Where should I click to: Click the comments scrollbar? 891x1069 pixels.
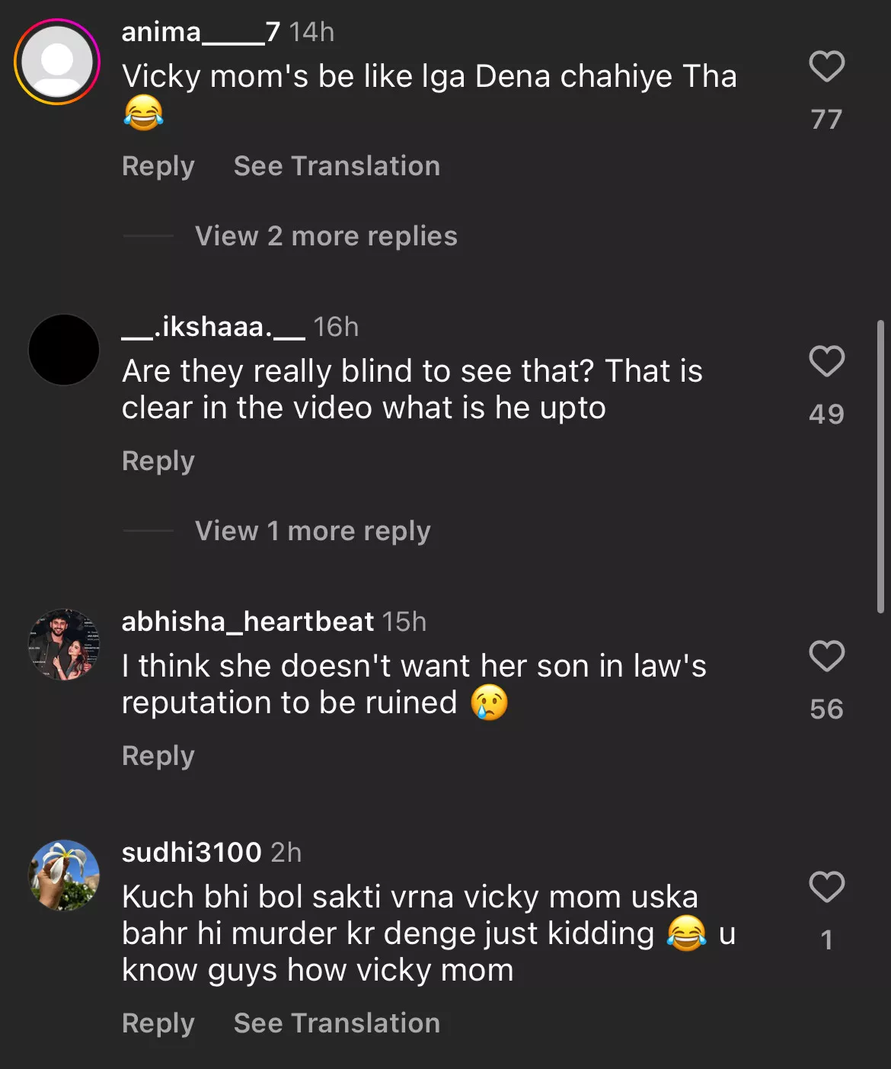click(x=880, y=466)
